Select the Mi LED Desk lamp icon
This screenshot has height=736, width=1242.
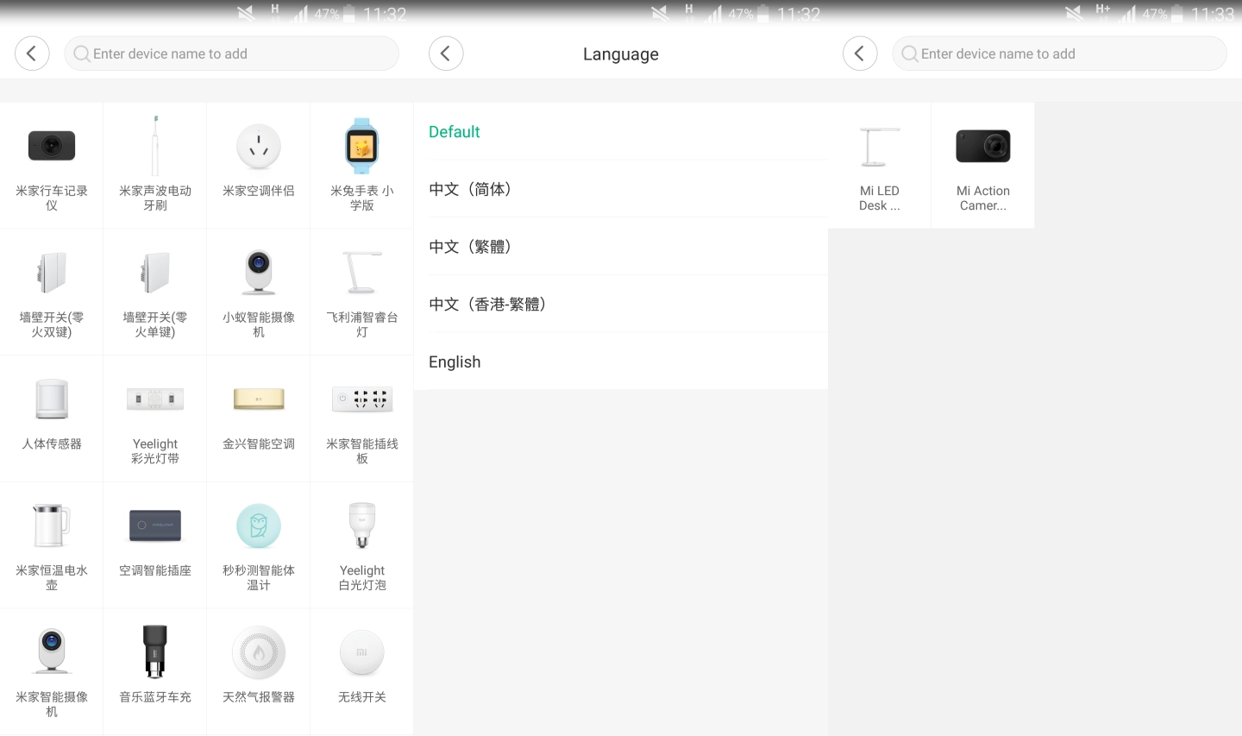point(879,147)
